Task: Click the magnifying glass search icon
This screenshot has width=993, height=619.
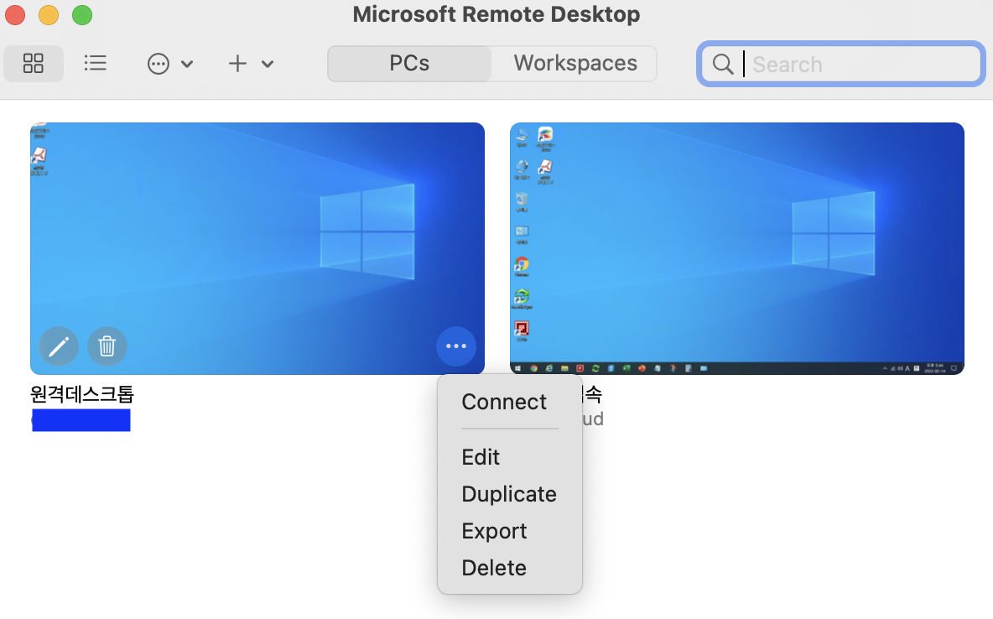Action: (723, 64)
